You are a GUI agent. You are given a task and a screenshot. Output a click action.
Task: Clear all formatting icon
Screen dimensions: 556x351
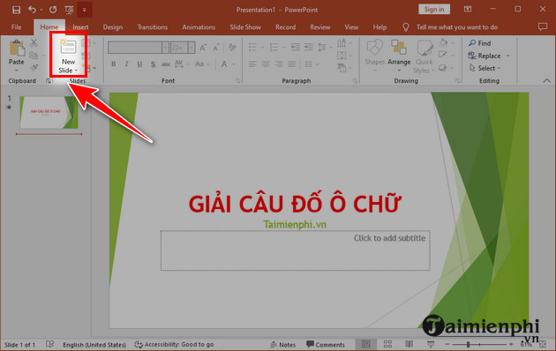pyautogui.click(x=232, y=47)
